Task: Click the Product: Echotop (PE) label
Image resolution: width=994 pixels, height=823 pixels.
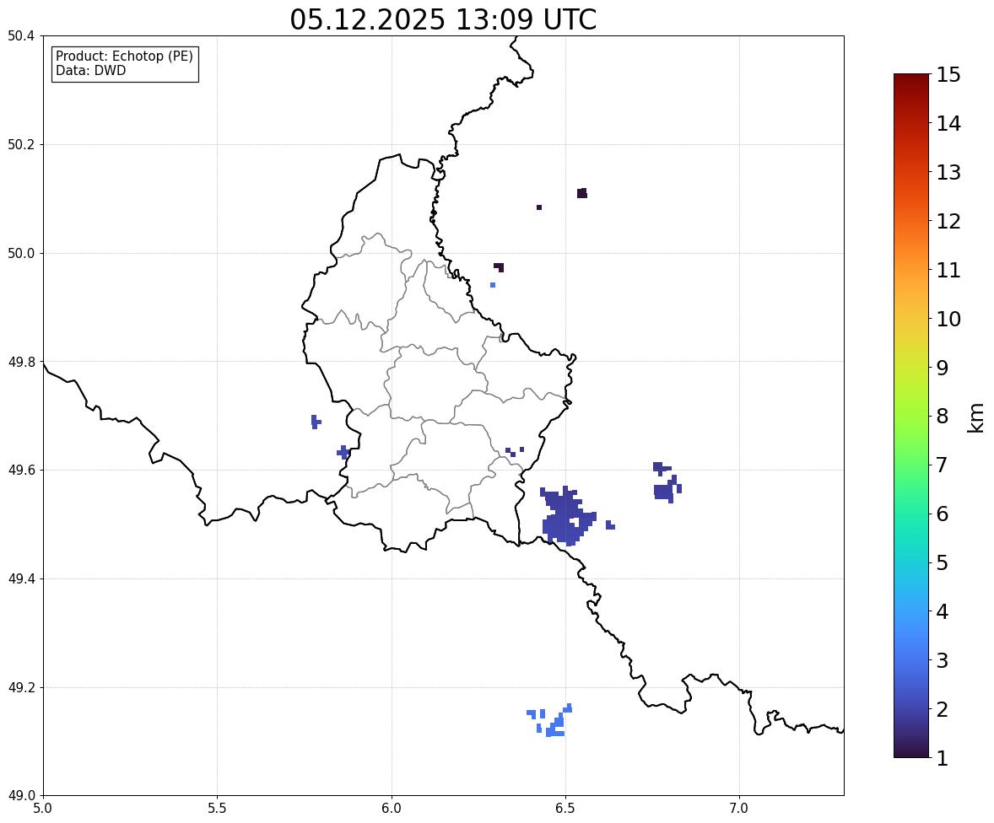Action: [124, 56]
